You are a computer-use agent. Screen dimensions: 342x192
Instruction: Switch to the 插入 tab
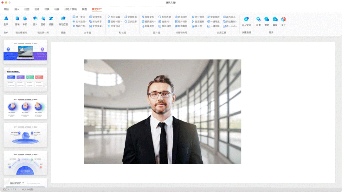coord(17,9)
